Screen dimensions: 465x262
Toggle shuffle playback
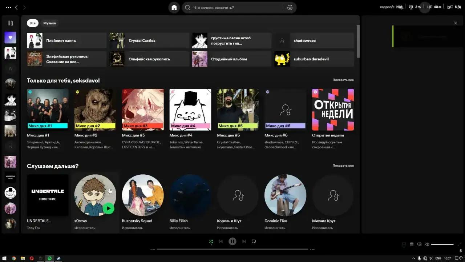211,241
